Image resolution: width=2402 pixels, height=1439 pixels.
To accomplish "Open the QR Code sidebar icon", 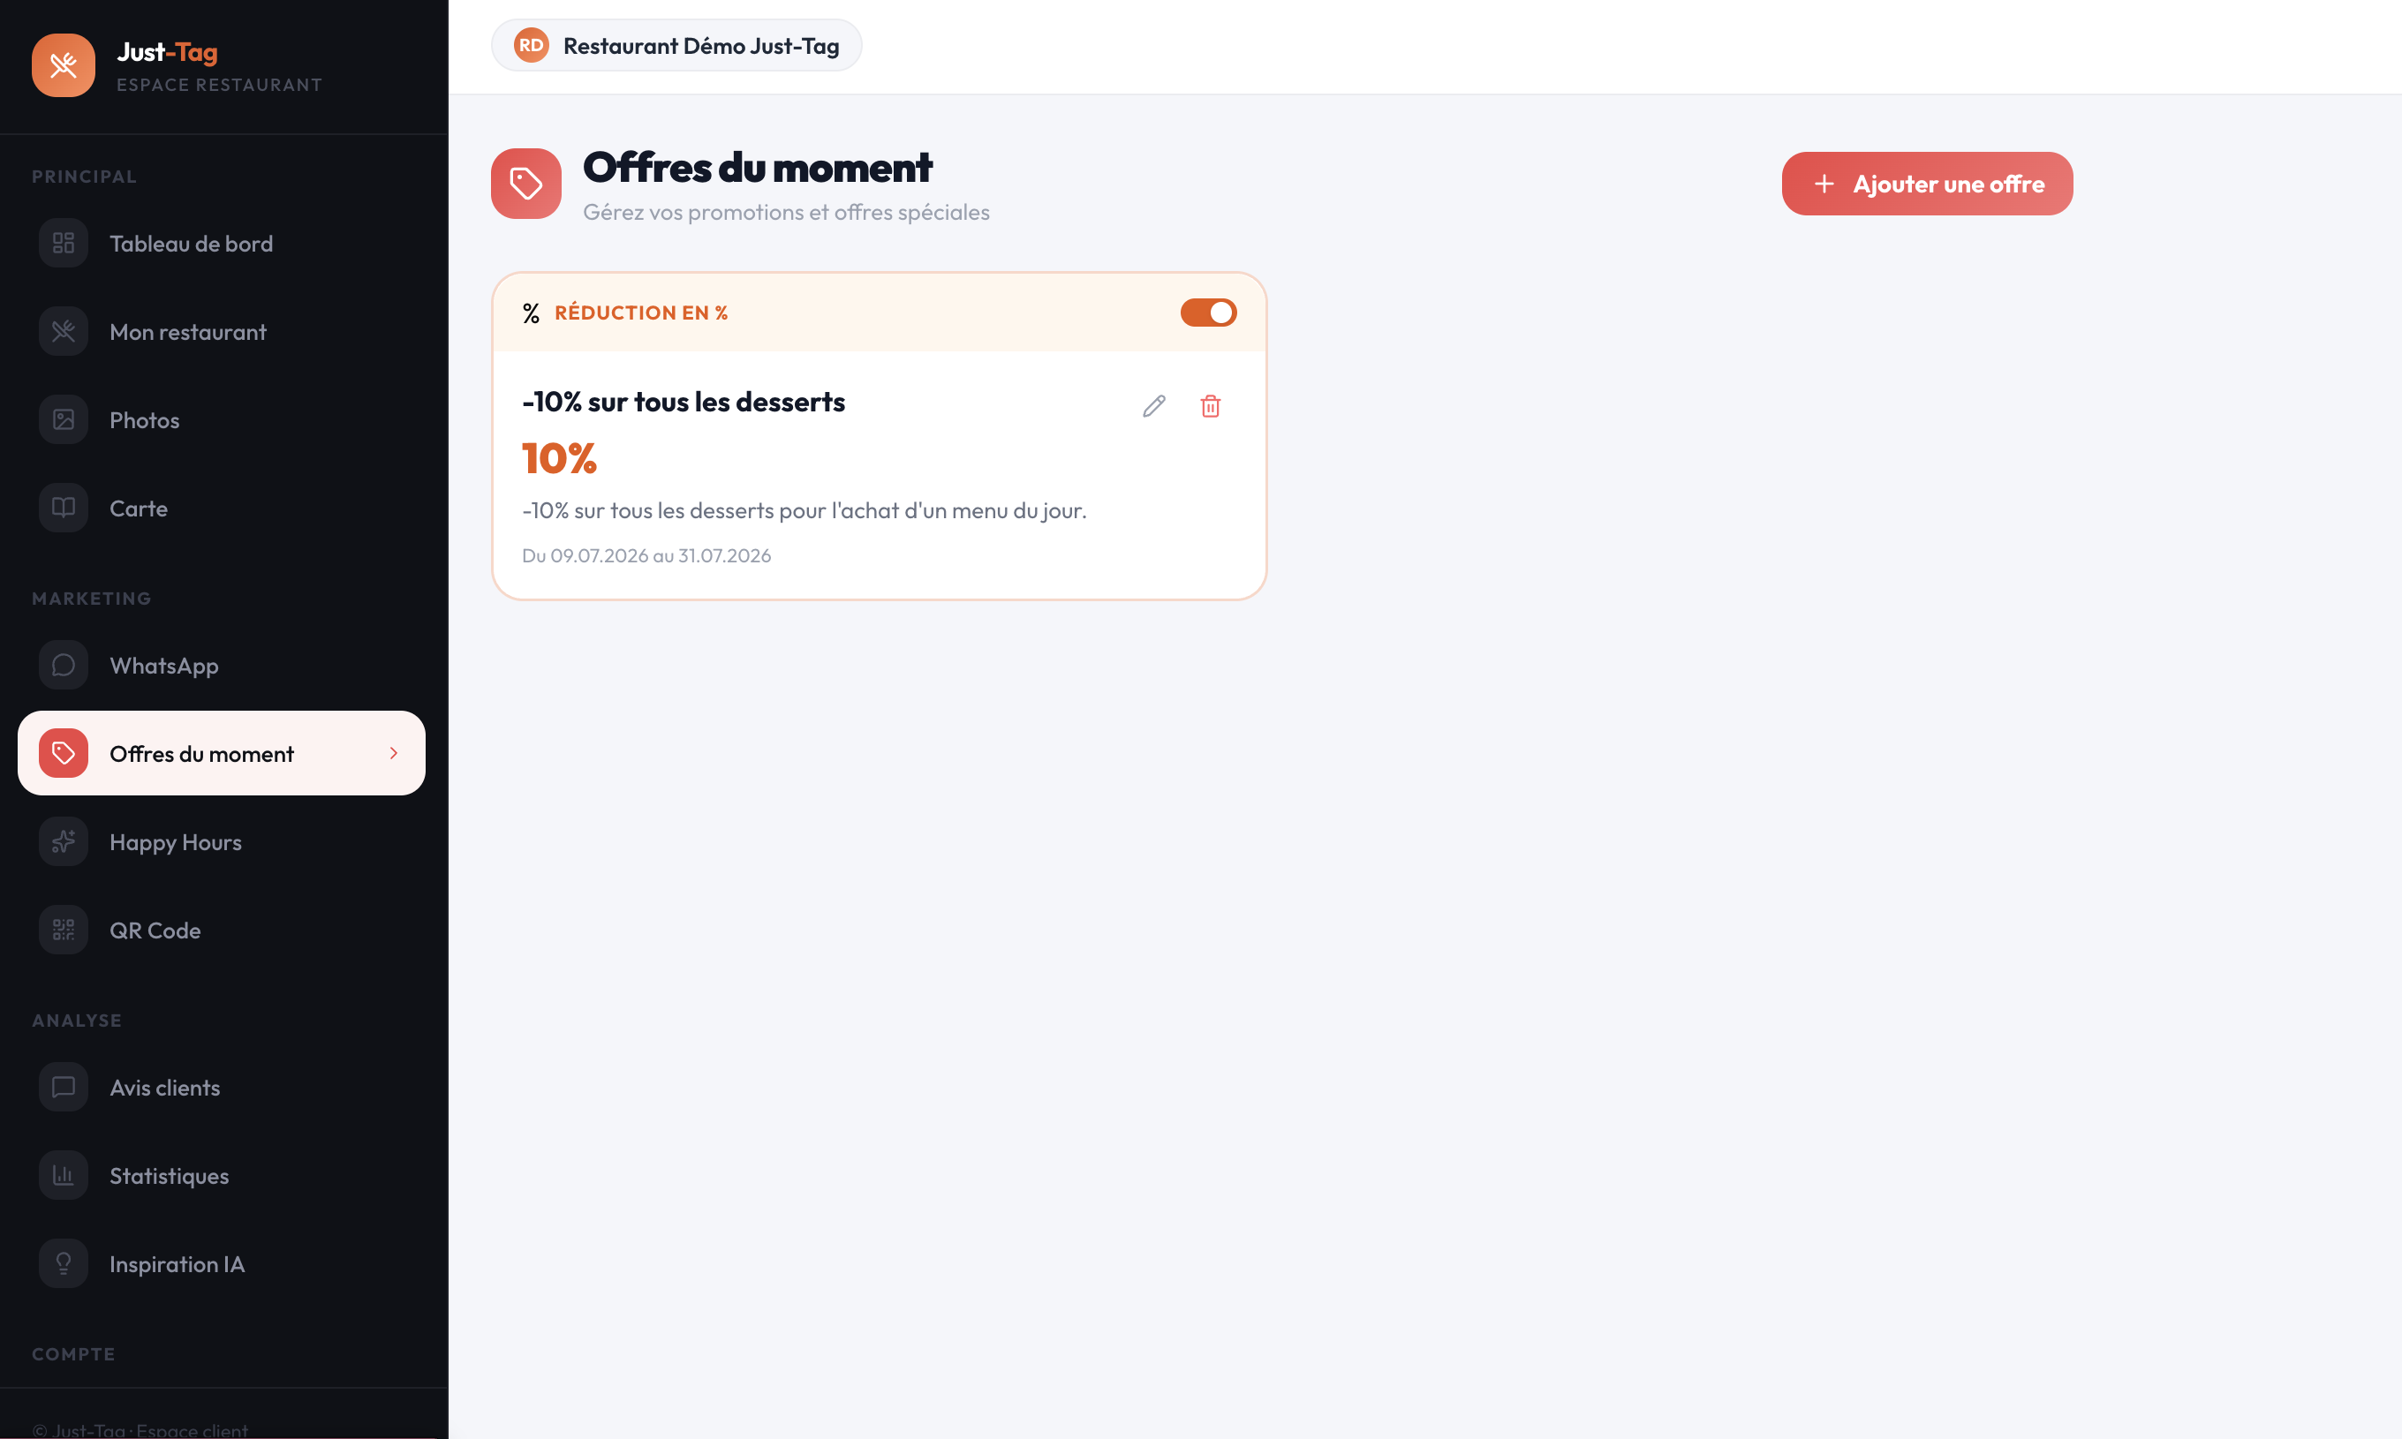I will [63, 930].
